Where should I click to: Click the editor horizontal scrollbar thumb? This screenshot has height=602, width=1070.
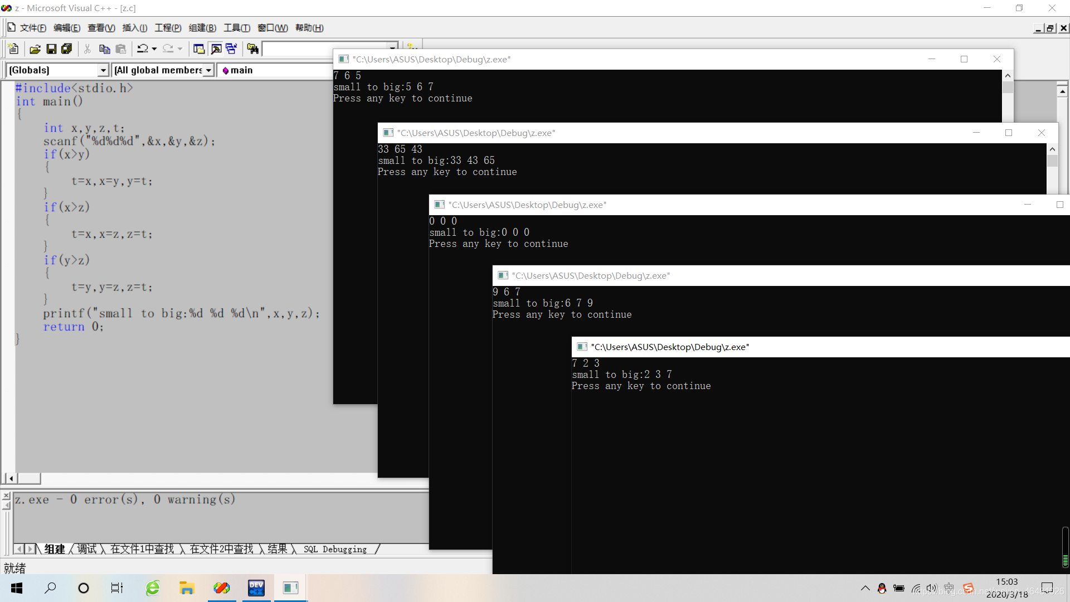click(x=29, y=478)
